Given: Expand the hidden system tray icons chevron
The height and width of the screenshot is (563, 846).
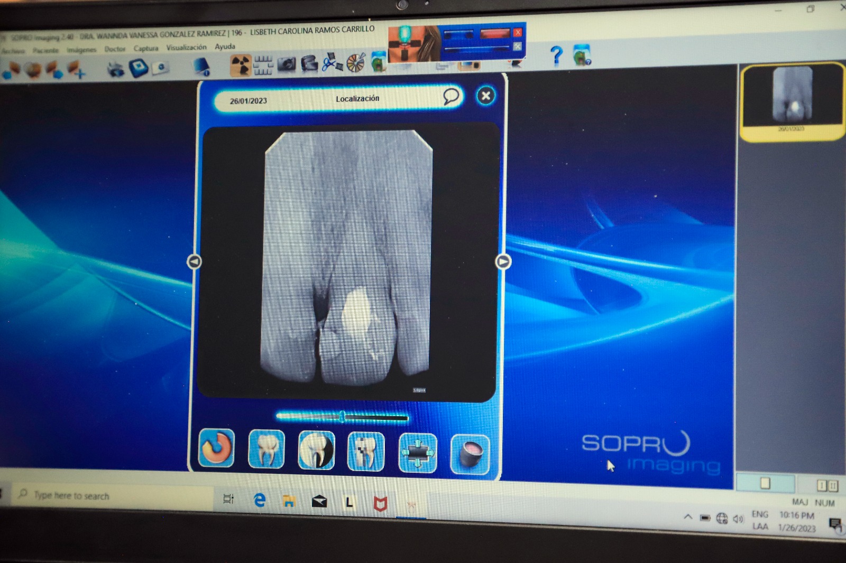Looking at the screenshot, I should click(688, 517).
